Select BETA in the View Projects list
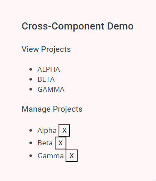 coord(46,79)
